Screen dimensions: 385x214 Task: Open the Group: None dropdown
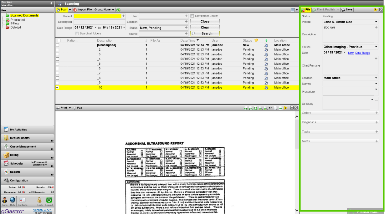point(104,10)
